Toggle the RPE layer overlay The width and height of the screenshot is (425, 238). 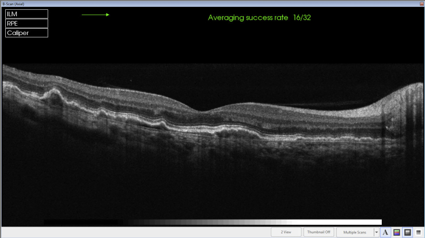point(26,24)
